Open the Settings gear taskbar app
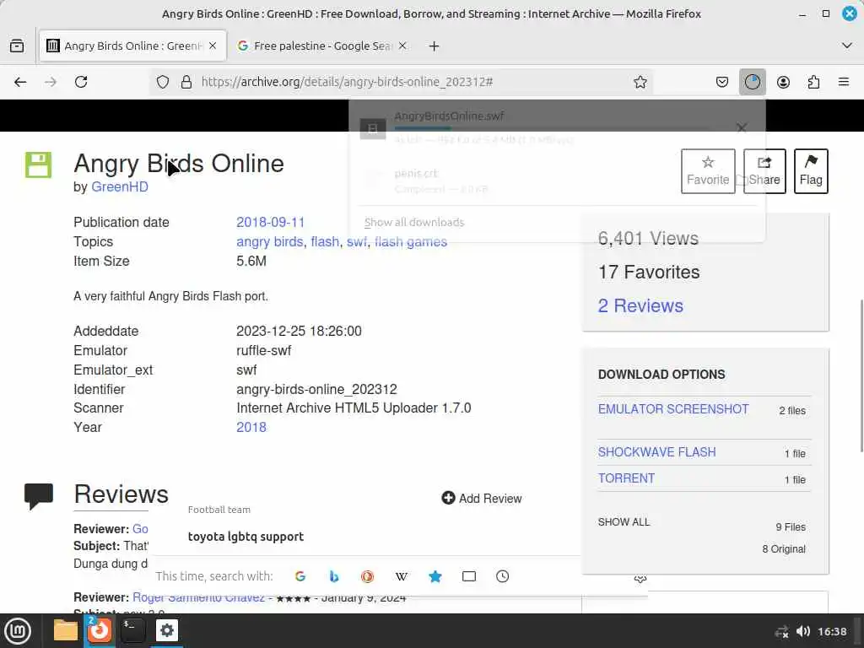 pos(167,630)
